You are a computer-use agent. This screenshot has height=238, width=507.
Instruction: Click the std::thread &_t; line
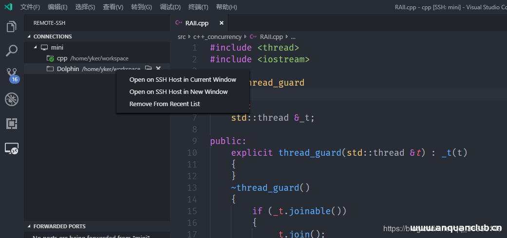[273, 118]
